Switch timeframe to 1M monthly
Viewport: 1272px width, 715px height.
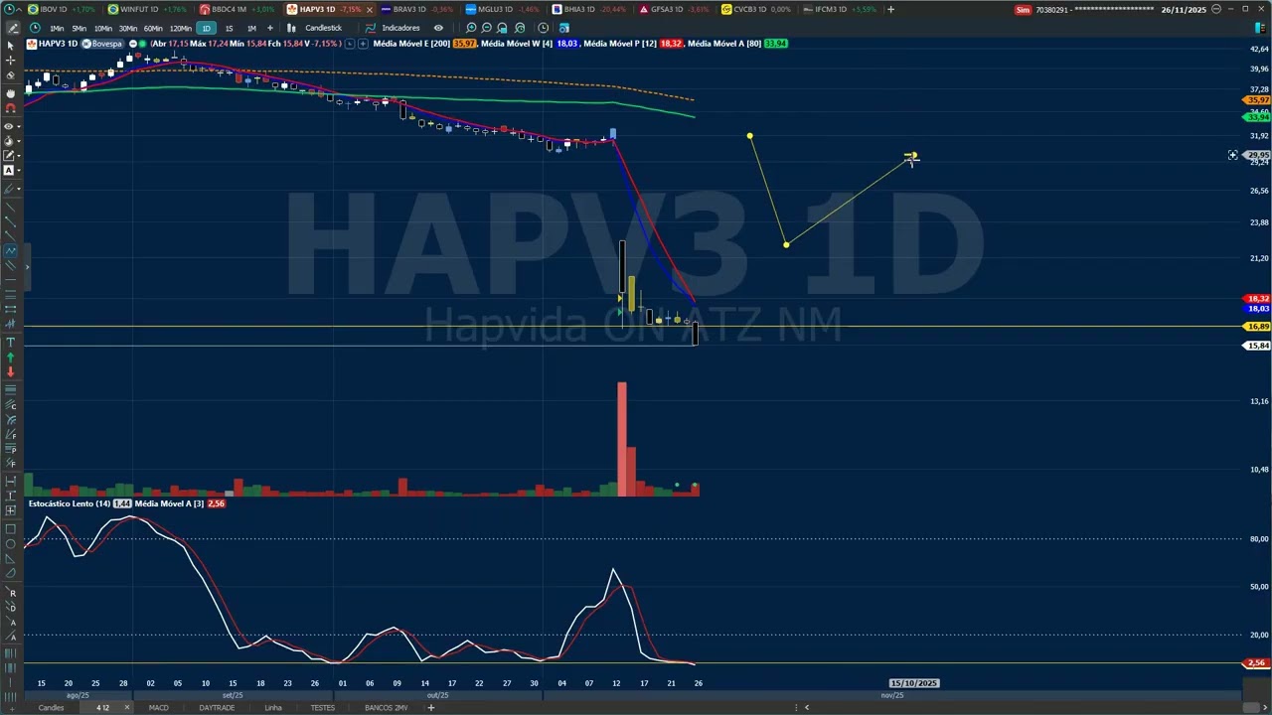point(251,28)
